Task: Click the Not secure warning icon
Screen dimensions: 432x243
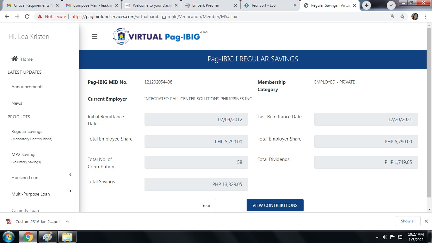Action: pyautogui.click(x=40, y=16)
